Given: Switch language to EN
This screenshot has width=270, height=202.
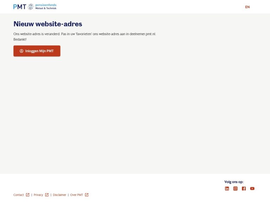Looking at the screenshot, I should point(247,7).
